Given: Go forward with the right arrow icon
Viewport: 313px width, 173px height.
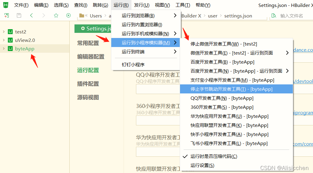Looking at the screenshot, I should coord(44,15).
